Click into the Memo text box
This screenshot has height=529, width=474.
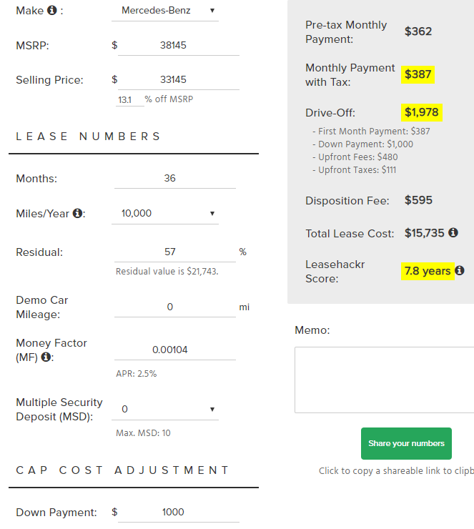[x=384, y=380]
